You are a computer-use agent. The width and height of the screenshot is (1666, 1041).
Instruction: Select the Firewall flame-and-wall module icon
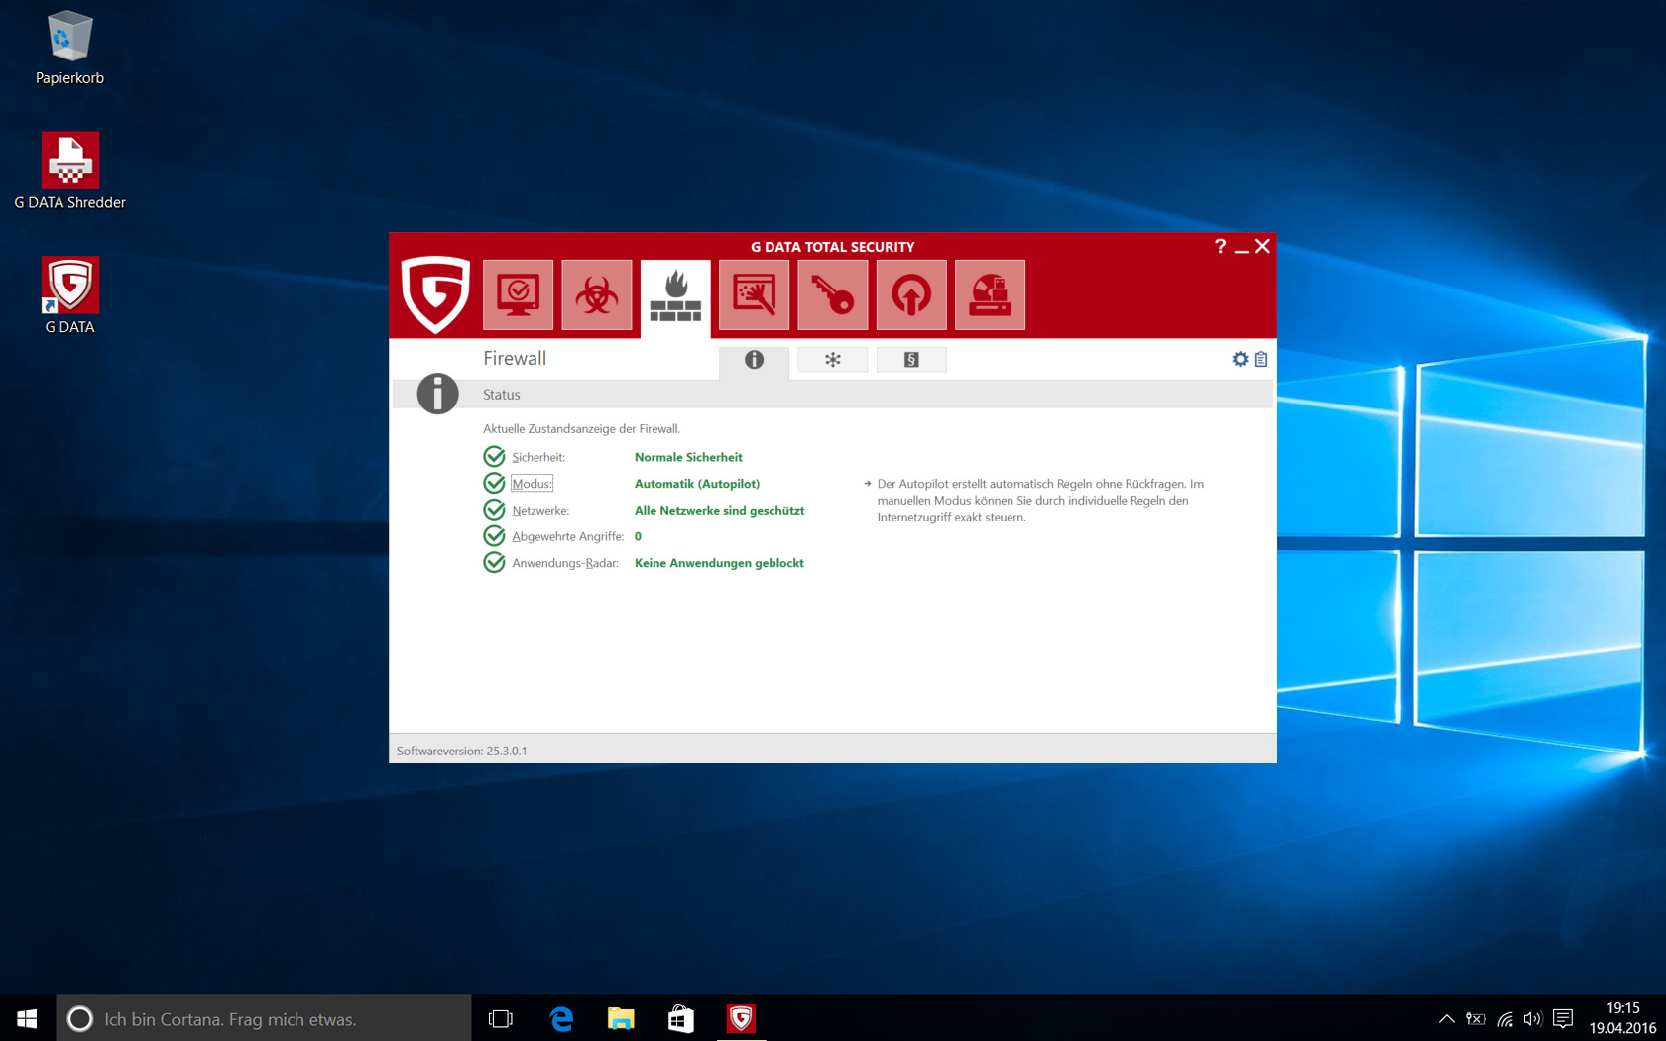click(x=675, y=296)
